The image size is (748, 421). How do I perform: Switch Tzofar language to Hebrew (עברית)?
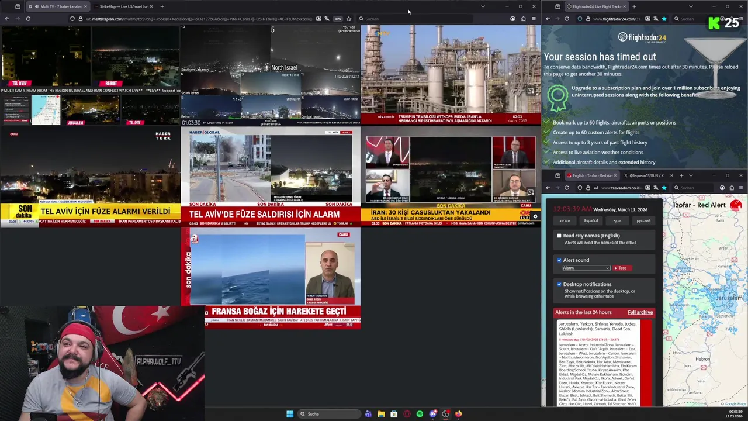pyautogui.click(x=565, y=220)
